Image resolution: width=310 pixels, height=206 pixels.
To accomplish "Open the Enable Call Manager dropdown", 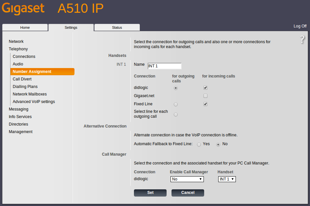I will coord(187,179).
